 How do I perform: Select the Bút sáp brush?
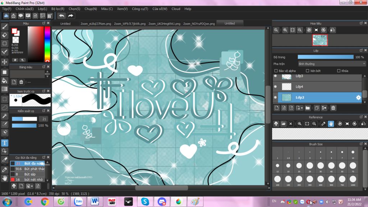pos(27,174)
